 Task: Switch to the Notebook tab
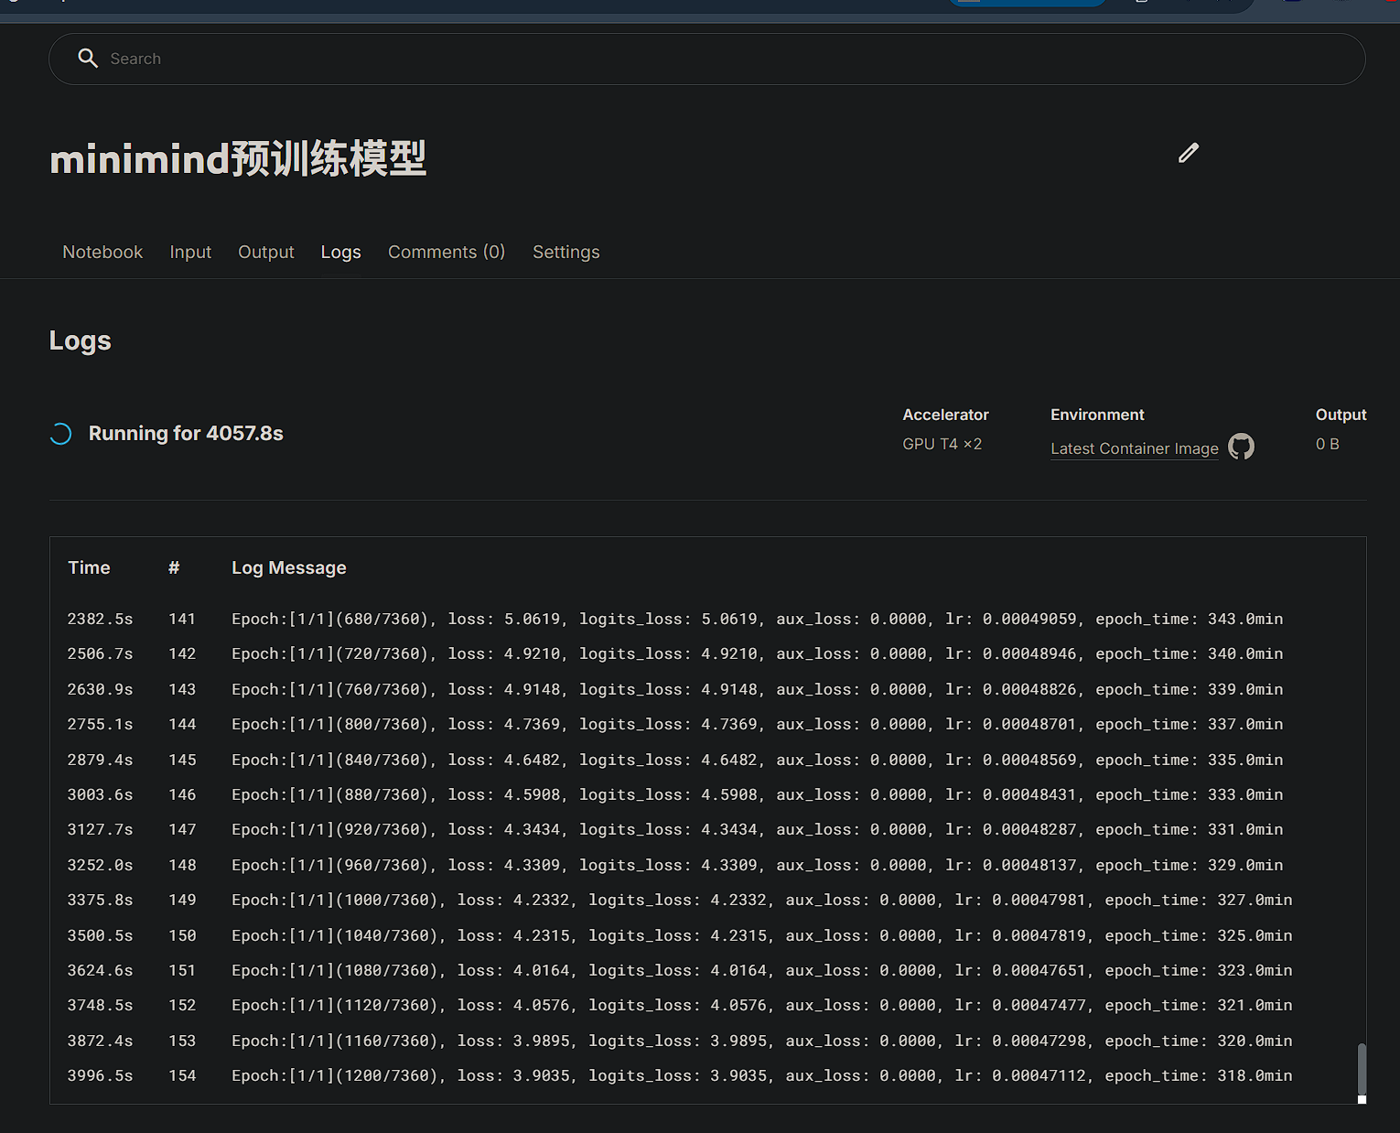click(x=102, y=252)
